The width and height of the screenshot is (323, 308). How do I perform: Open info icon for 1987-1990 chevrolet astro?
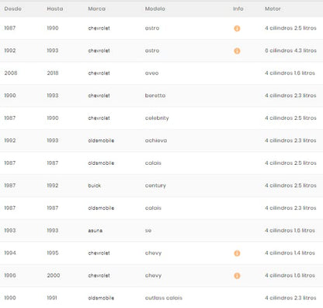pyautogui.click(x=237, y=28)
